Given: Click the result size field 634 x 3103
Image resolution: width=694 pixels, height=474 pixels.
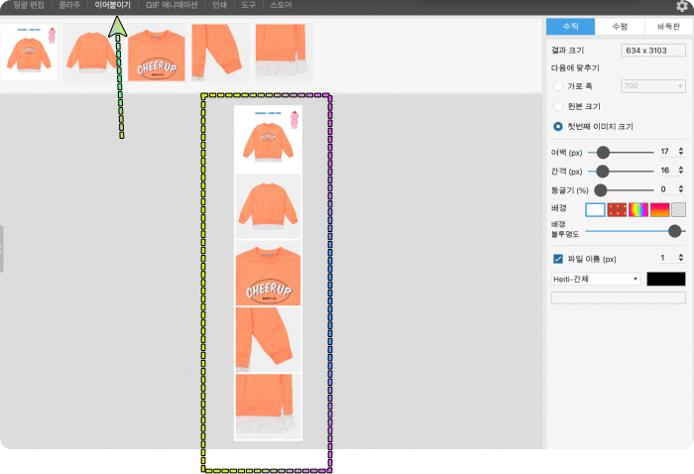Looking at the screenshot, I should pos(653,51).
